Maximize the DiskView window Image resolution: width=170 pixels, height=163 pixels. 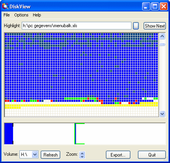pyautogui.click(x=155, y=7)
